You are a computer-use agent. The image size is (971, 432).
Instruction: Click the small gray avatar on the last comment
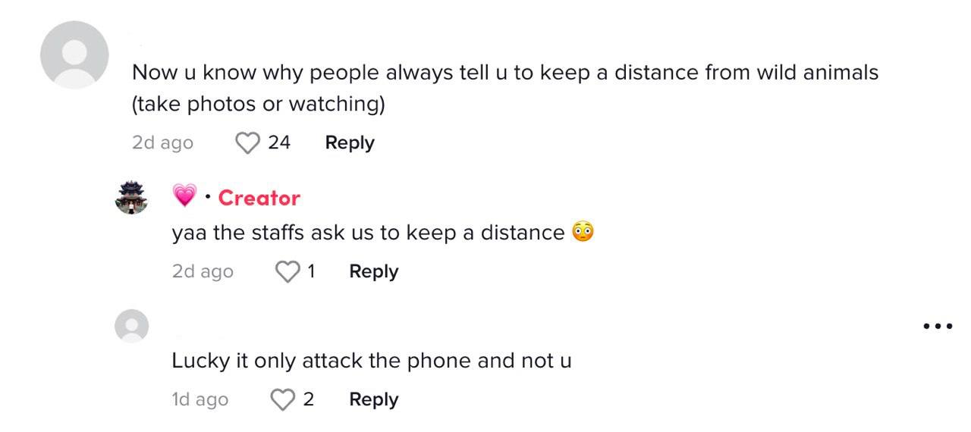(x=131, y=326)
